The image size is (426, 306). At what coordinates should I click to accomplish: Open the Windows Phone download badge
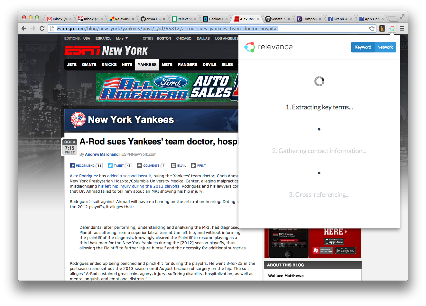323,250
